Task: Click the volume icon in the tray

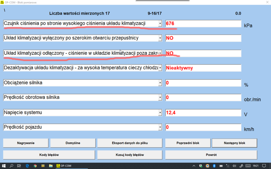Action: coord(234,165)
